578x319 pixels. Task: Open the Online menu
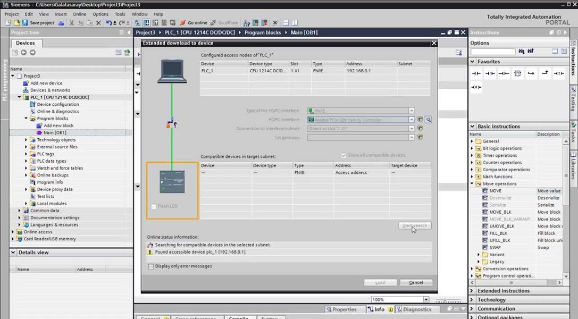click(79, 14)
